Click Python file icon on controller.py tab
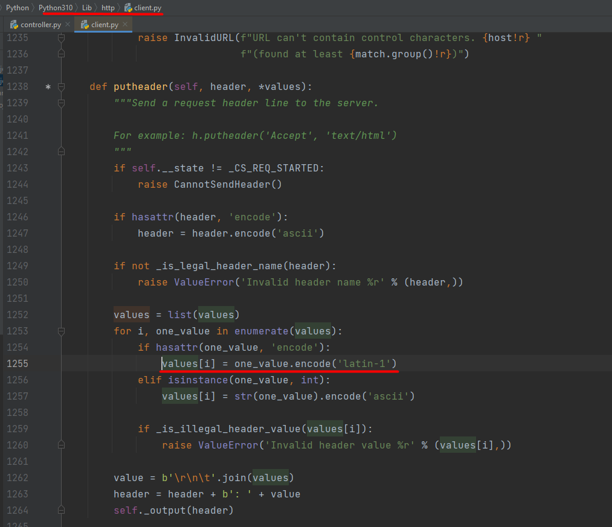The height and width of the screenshot is (527, 612). click(14, 25)
